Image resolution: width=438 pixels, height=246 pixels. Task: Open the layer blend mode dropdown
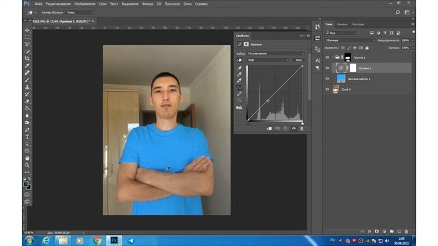pyautogui.click(x=350, y=40)
